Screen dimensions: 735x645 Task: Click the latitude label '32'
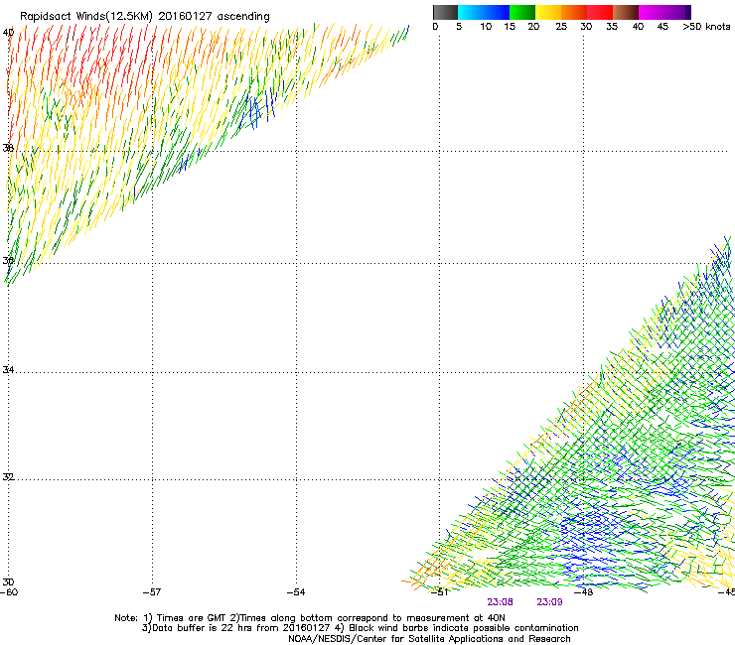pyautogui.click(x=8, y=477)
